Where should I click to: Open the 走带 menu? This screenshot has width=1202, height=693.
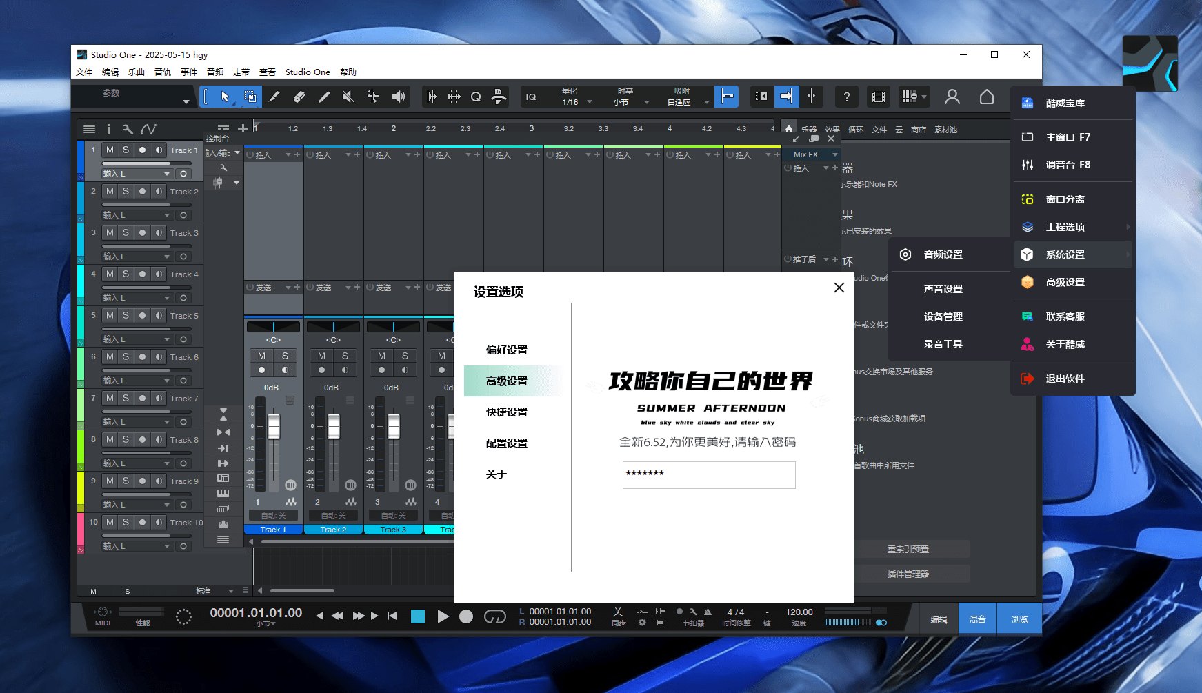241,72
